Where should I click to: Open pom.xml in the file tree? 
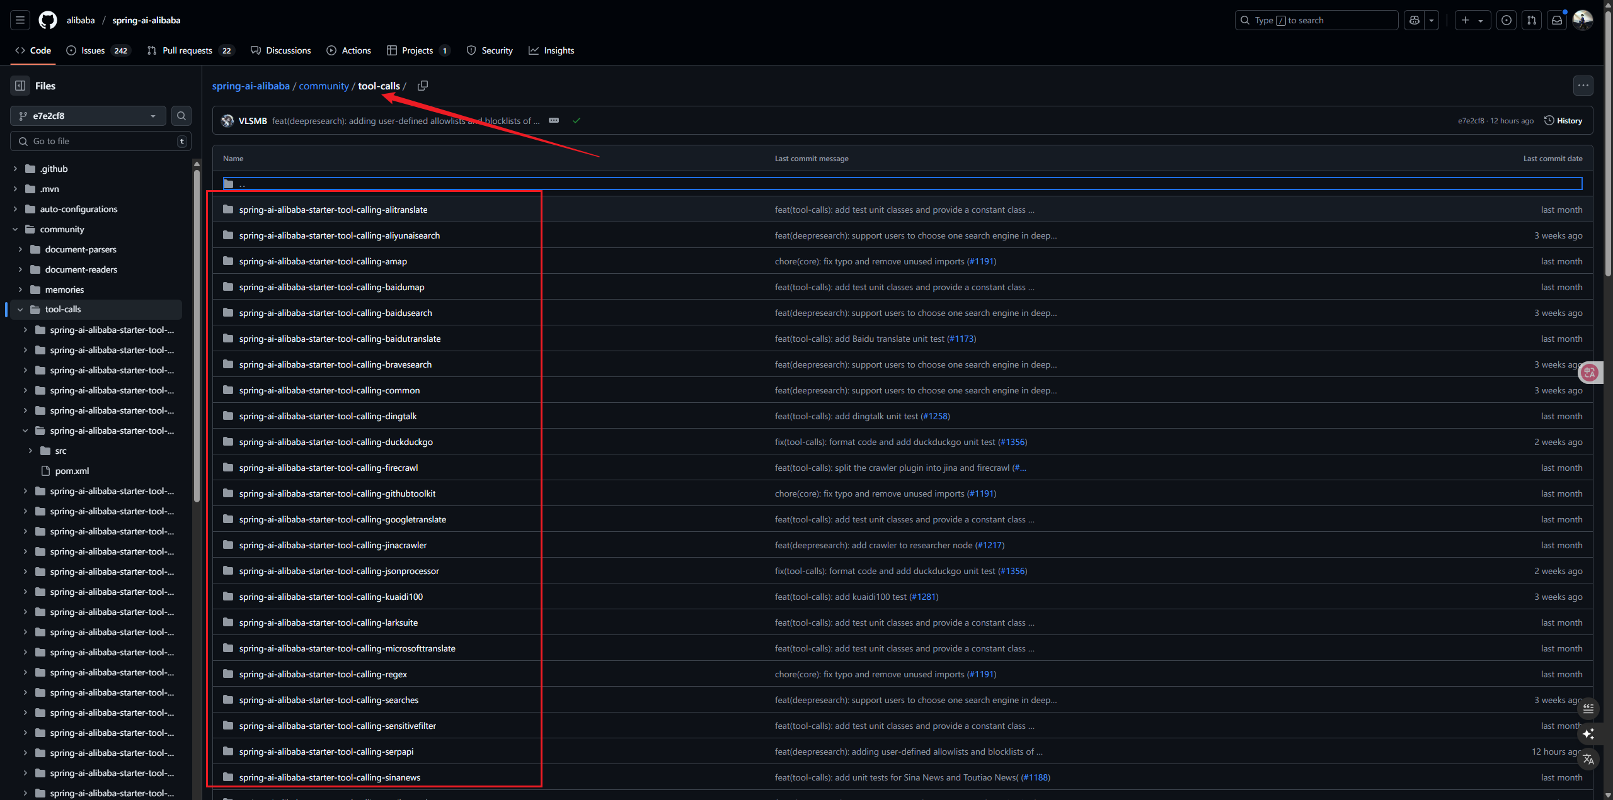coord(72,471)
